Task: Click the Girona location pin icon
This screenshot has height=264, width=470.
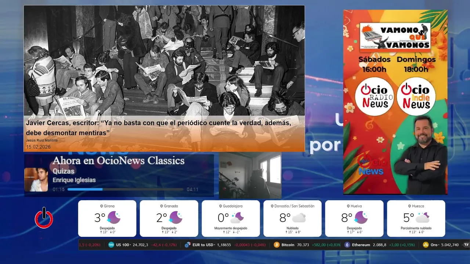Action: (102, 206)
